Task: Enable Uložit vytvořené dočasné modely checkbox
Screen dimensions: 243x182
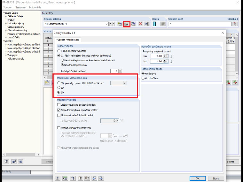Action: (59, 105)
